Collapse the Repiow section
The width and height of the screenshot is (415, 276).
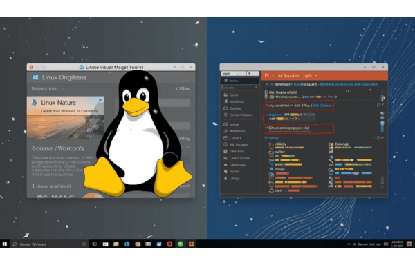[x=266, y=115]
